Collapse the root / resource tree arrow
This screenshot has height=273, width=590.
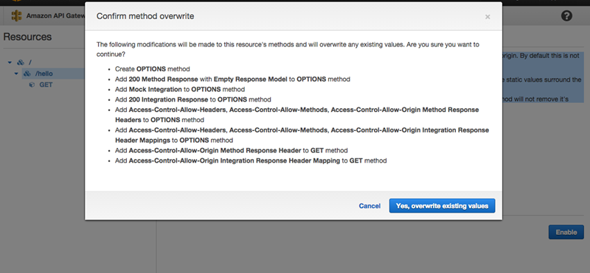[10, 63]
